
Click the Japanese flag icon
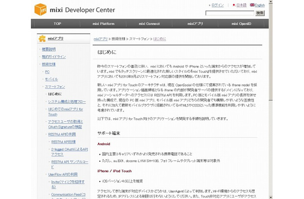pyautogui.click(x=234, y=5)
